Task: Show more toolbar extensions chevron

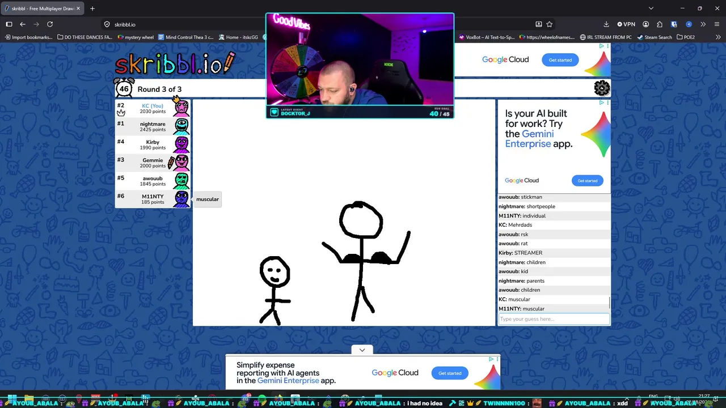Action: tap(703, 24)
